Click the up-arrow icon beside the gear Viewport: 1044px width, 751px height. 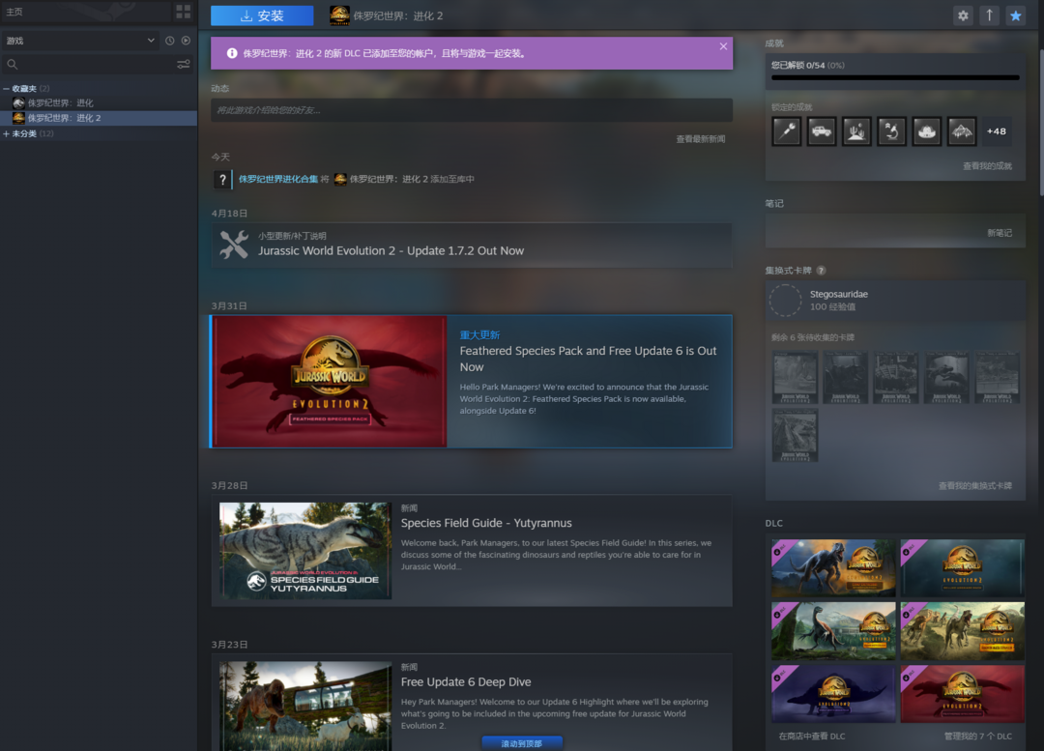pos(989,15)
